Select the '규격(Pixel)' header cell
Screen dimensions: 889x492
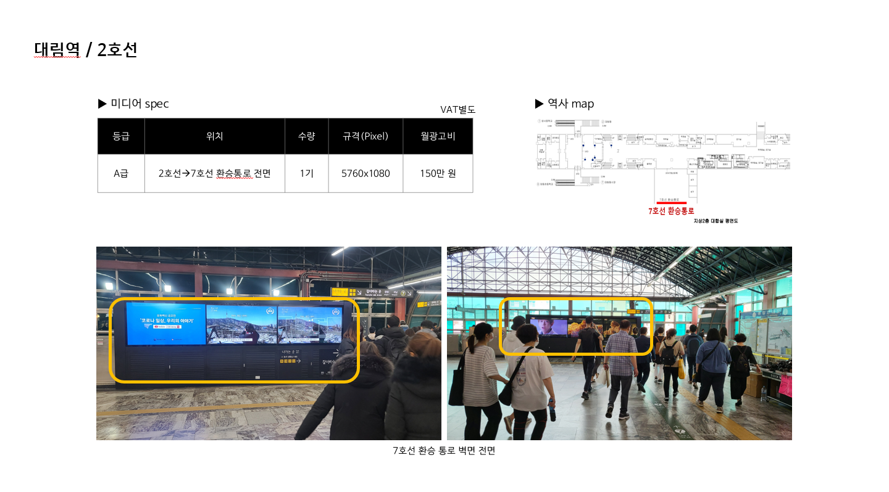point(365,136)
